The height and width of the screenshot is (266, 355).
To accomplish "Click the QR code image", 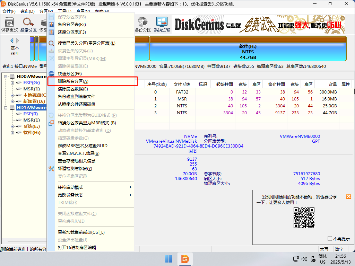I will coord(304,218).
